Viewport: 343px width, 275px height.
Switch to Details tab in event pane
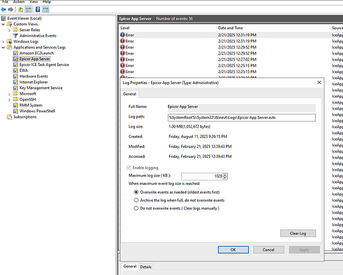pyautogui.click(x=145, y=267)
